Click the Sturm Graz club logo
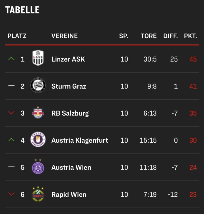The image size is (204, 214). [38, 86]
